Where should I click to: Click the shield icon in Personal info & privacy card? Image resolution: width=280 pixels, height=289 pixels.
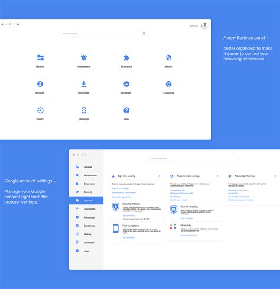pyautogui.click(x=174, y=210)
